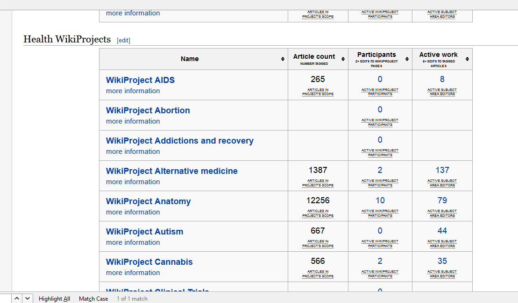Screen dimensions: 518x303
Task: Sort by Article count column arrows
Action: click(343, 59)
